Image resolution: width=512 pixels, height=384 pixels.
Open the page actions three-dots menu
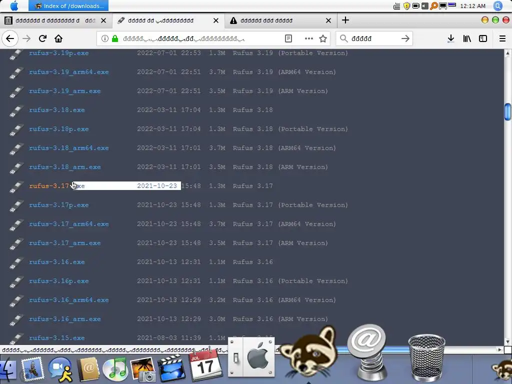pyautogui.click(x=309, y=38)
